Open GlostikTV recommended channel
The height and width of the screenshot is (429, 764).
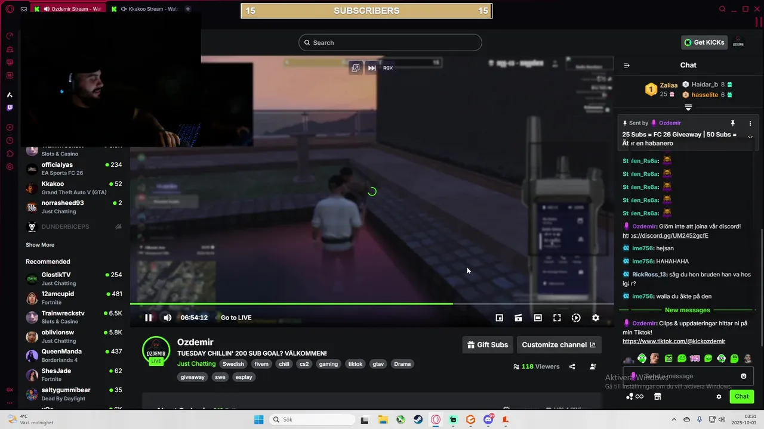[74, 279]
